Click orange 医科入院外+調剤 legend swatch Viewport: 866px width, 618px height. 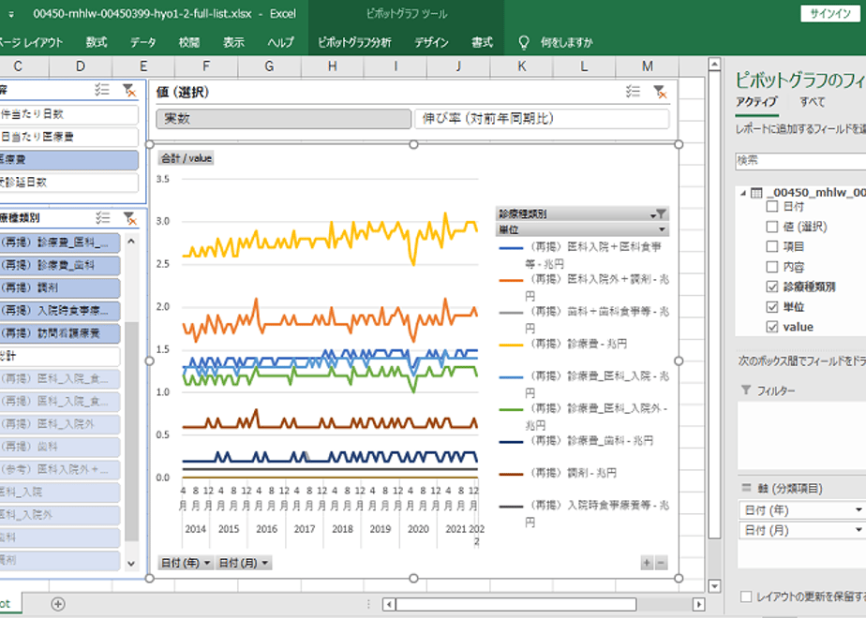(x=510, y=280)
